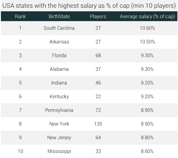178x158 pixels.
Task: Click the New Jersey entry
Action: coord(59,137)
